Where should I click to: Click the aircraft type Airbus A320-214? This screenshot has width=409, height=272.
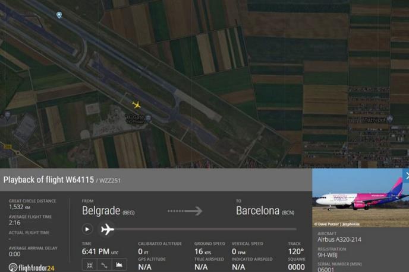click(339, 239)
